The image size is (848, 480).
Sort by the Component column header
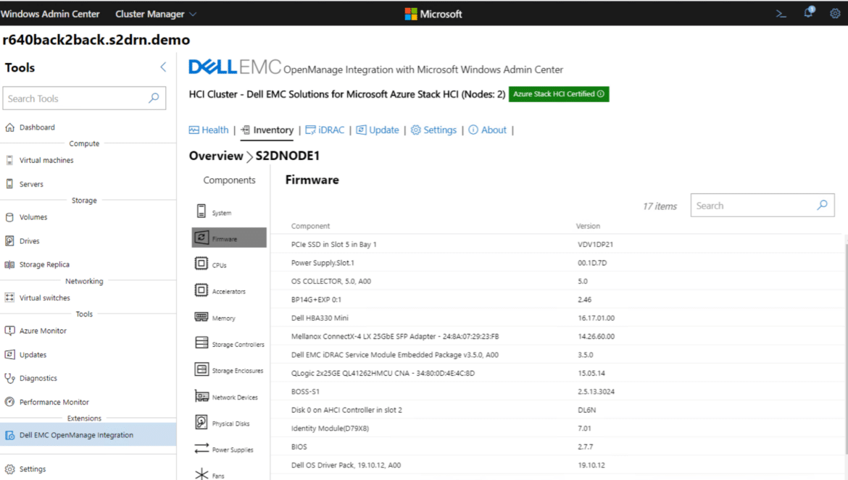click(x=310, y=226)
